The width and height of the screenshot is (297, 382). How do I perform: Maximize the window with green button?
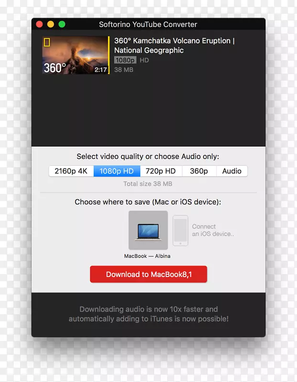[x=62, y=24]
